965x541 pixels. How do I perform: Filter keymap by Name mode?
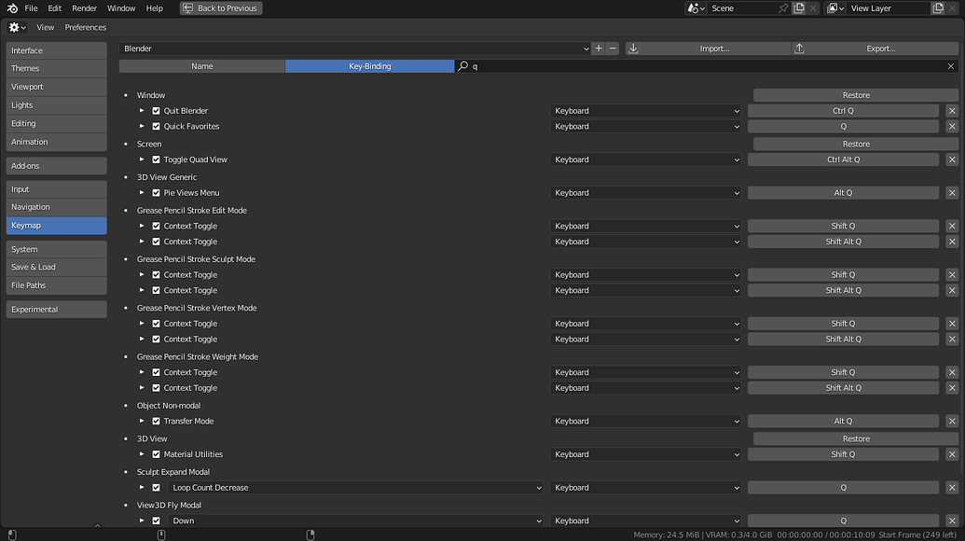(x=202, y=66)
